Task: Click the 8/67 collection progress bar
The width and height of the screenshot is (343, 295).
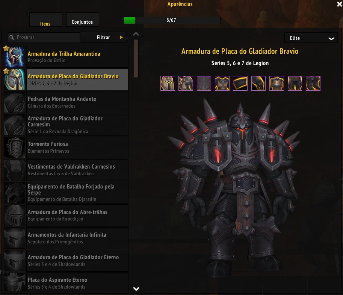Action: point(172,20)
